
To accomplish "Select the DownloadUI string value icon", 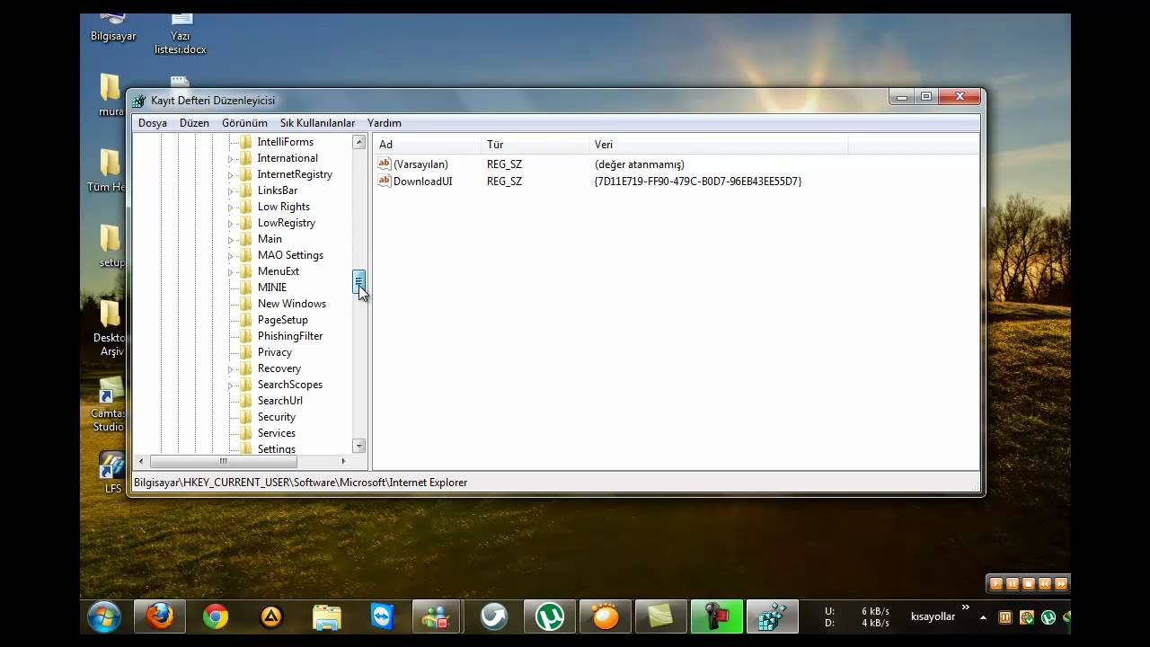I will (385, 181).
